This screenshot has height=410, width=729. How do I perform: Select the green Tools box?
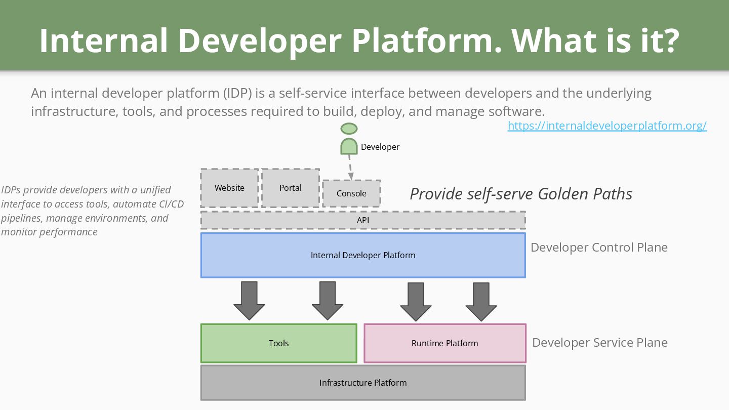[x=278, y=343]
